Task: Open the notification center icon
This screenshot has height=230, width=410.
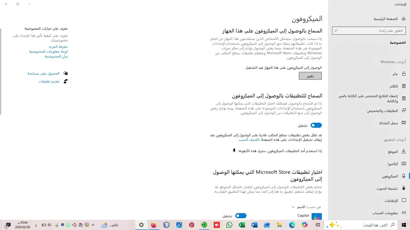Action: coord(8,225)
